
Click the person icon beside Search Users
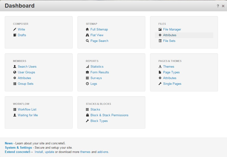[x=15, y=67]
